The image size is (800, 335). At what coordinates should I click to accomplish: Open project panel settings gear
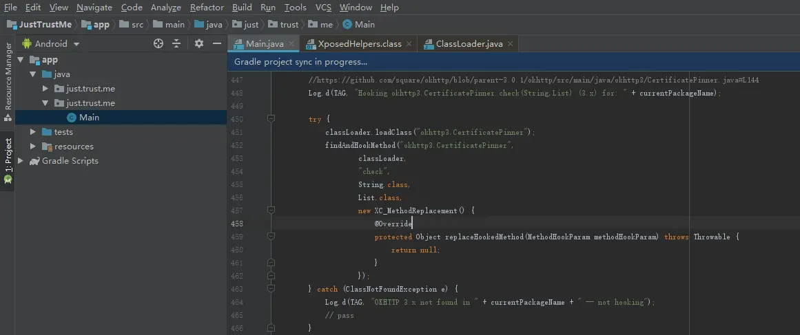(199, 44)
